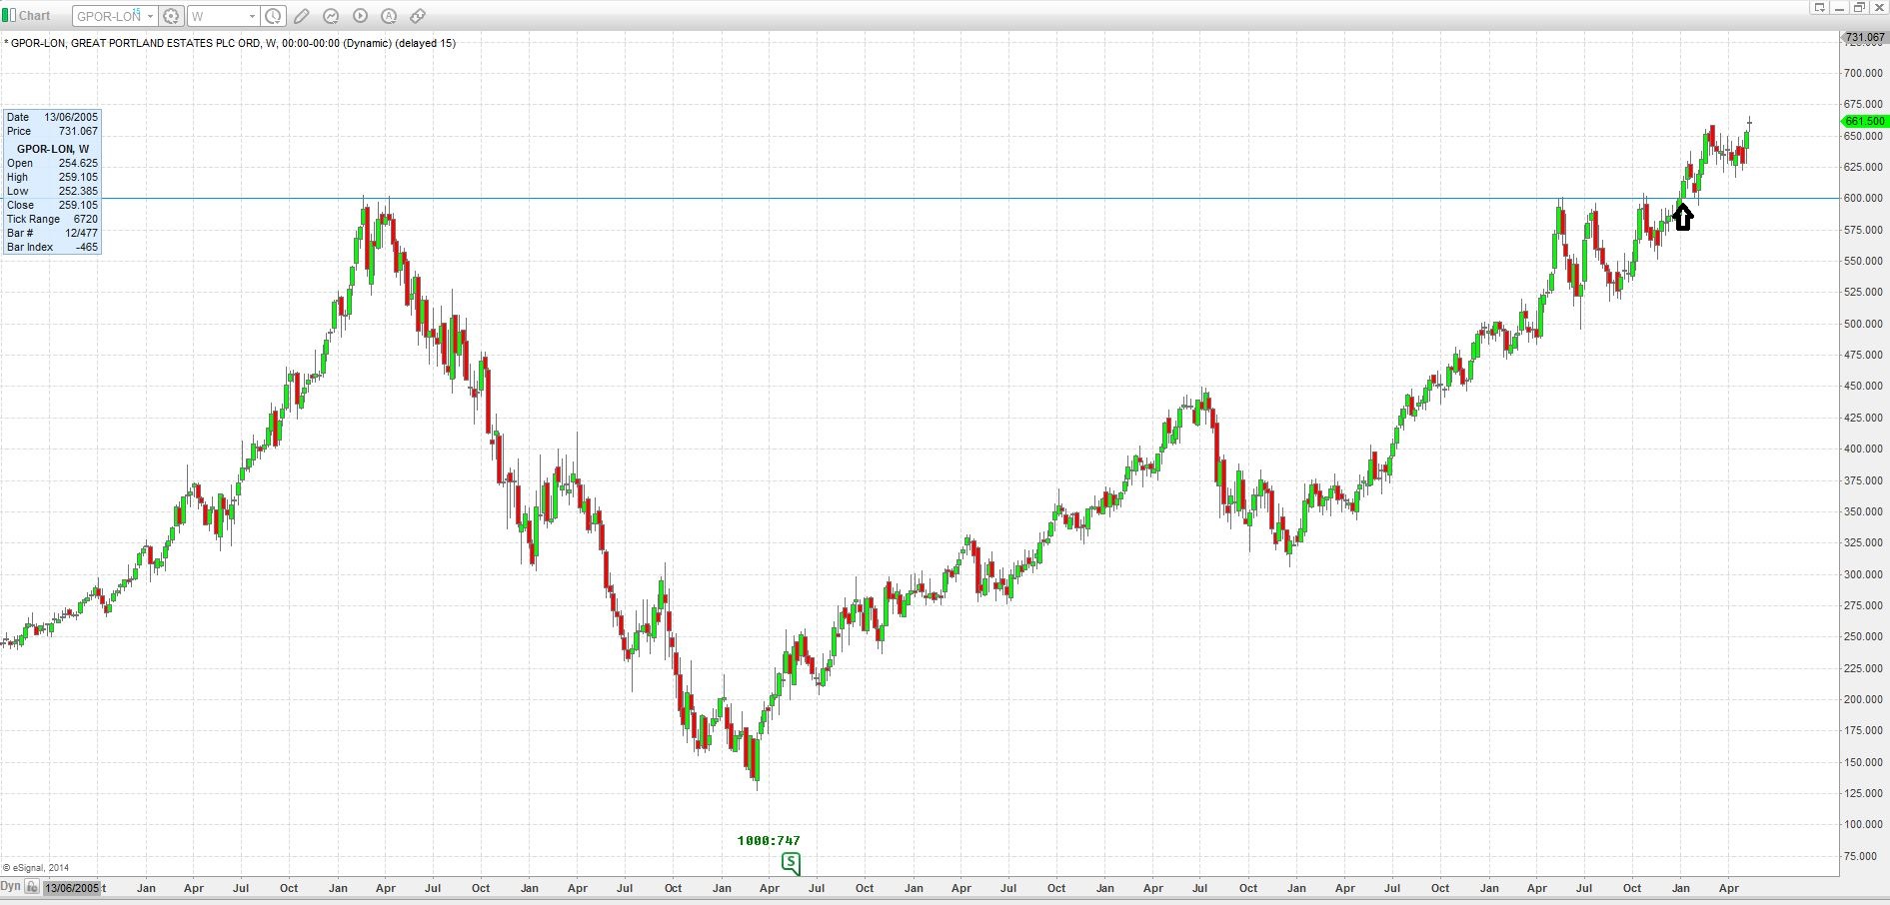Open the symbol settings gear menu
The width and height of the screenshot is (1890, 905).
172,16
